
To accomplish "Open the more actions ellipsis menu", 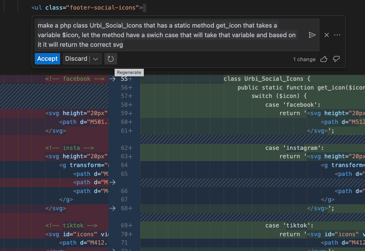I will (337, 35).
